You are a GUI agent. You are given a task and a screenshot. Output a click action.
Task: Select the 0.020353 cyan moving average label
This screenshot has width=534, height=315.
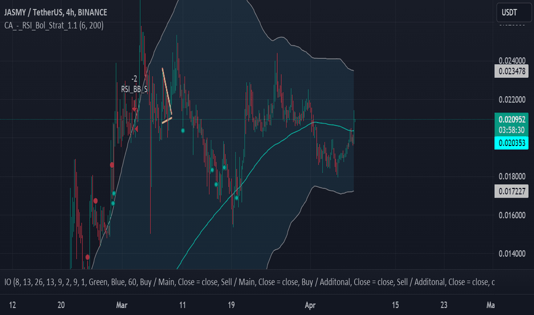512,143
